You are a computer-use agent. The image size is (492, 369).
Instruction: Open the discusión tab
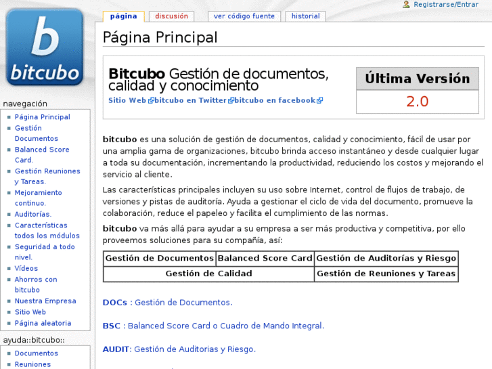point(171,16)
